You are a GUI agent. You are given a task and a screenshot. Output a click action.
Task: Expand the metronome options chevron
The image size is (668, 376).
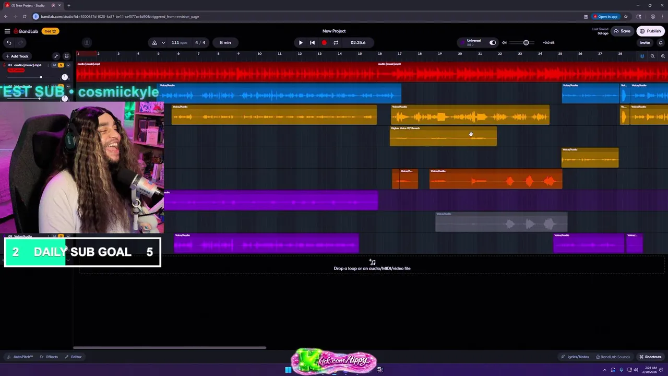pyautogui.click(x=163, y=43)
